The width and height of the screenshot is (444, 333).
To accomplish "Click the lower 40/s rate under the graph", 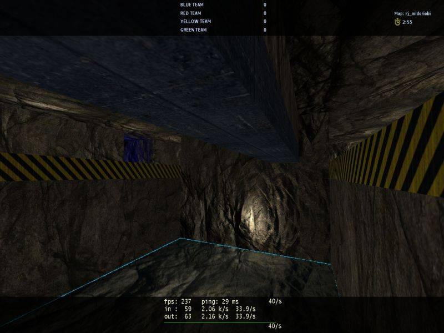I will 274,326.
